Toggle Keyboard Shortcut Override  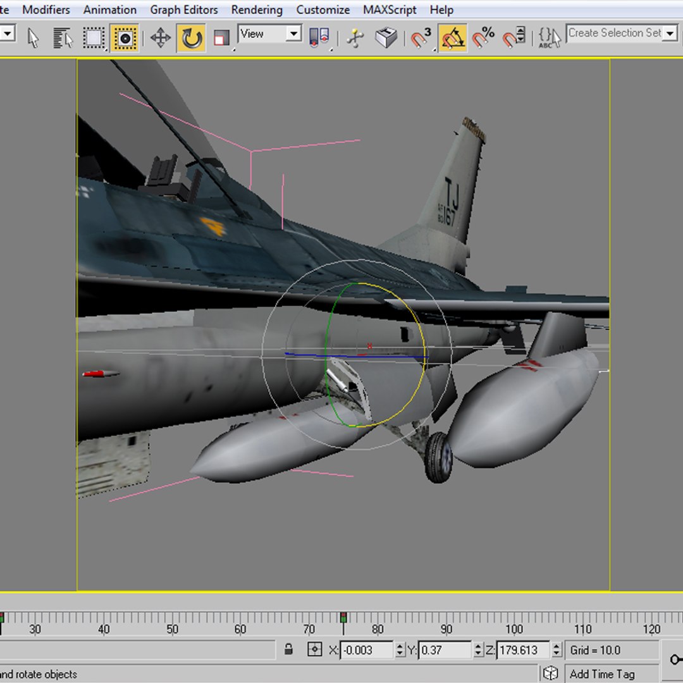pos(386,38)
